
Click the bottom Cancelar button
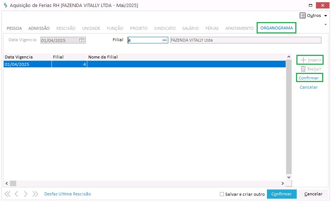313,194
